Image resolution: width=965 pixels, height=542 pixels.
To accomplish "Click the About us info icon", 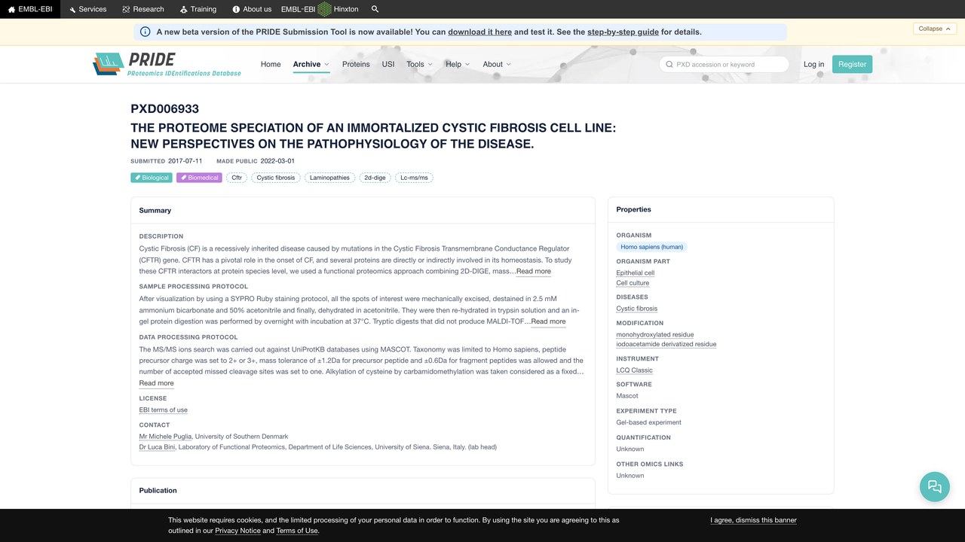I will click(x=236, y=9).
